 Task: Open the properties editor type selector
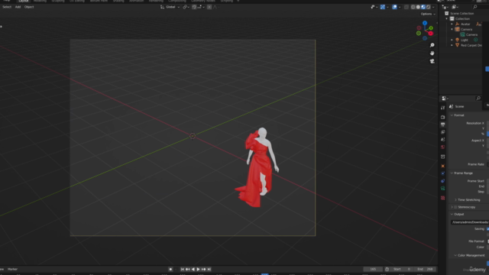coord(445,99)
